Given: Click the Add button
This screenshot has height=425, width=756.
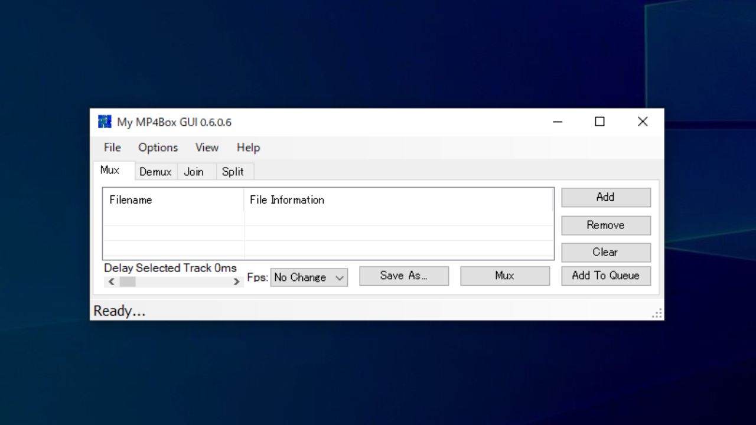Looking at the screenshot, I should pyautogui.click(x=606, y=197).
